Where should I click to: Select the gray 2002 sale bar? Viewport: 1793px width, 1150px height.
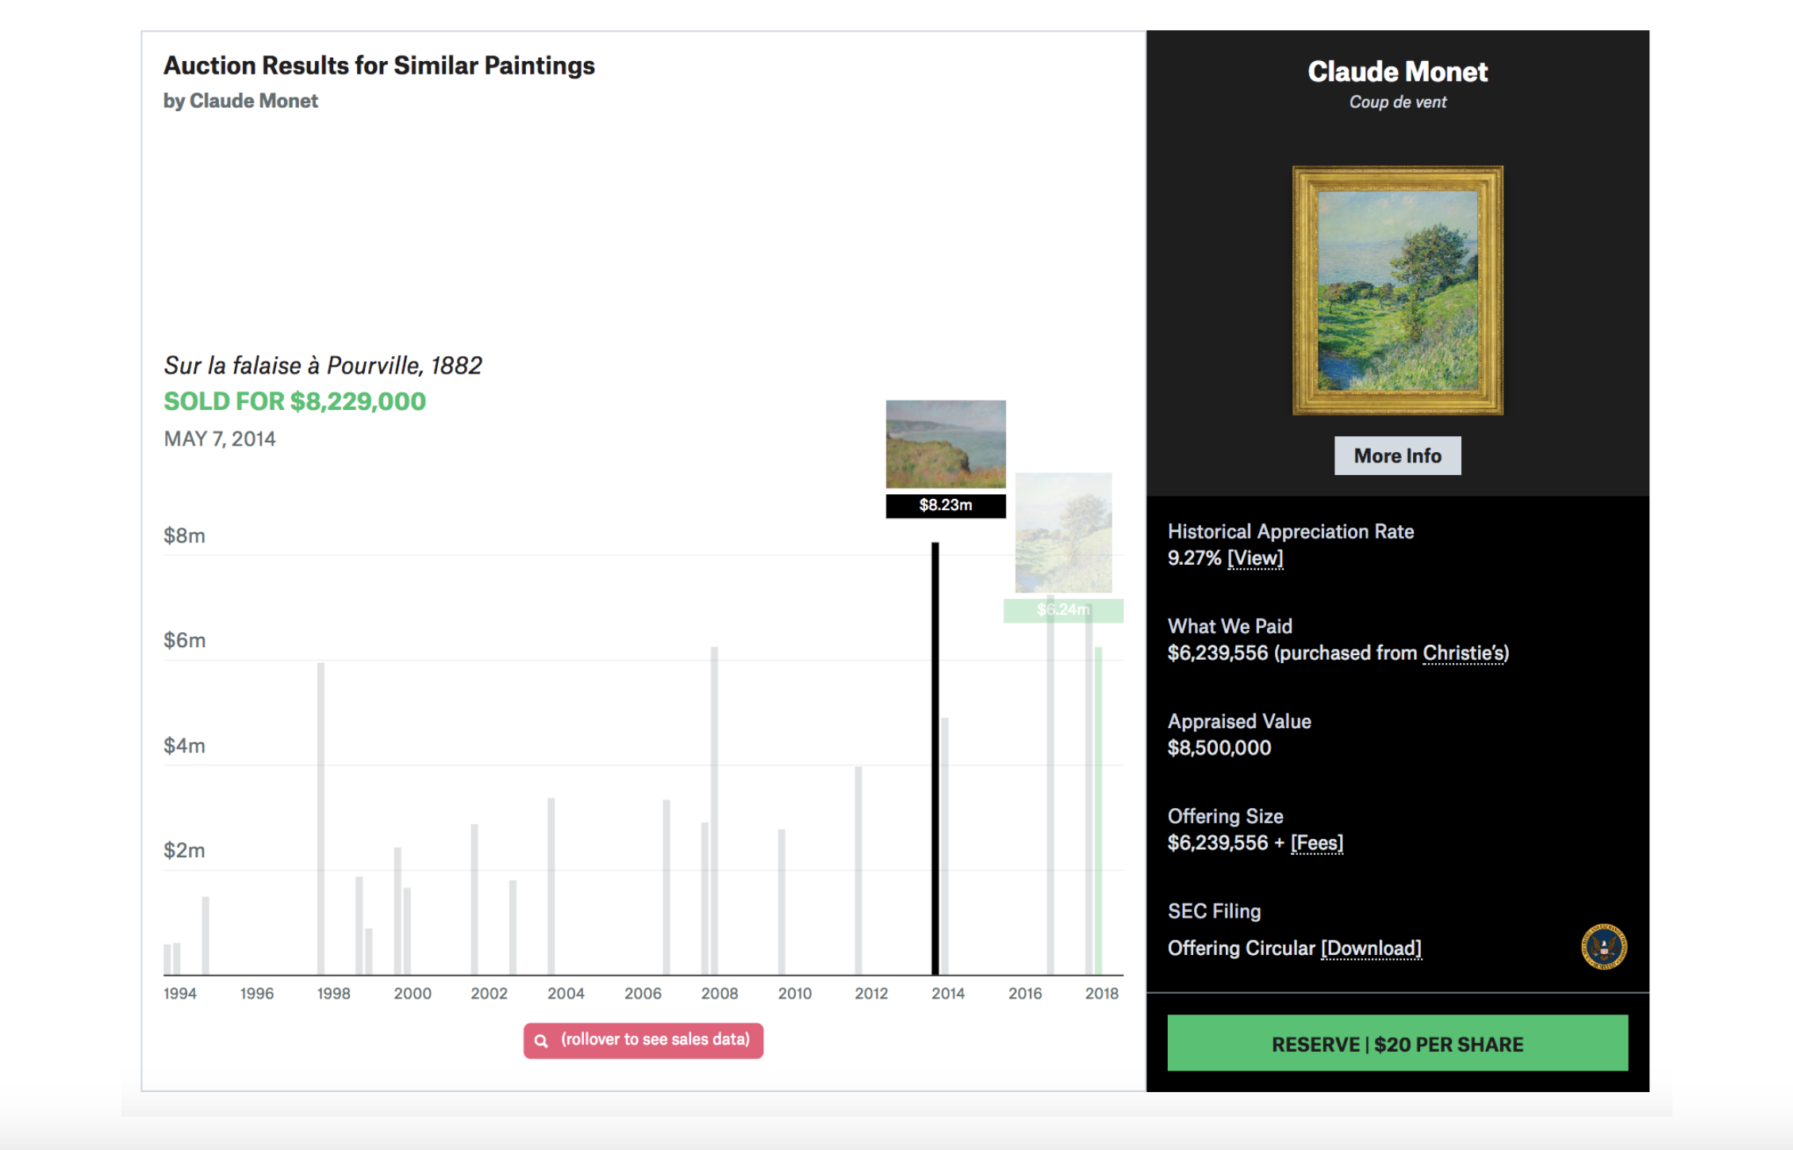click(x=474, y=900)
